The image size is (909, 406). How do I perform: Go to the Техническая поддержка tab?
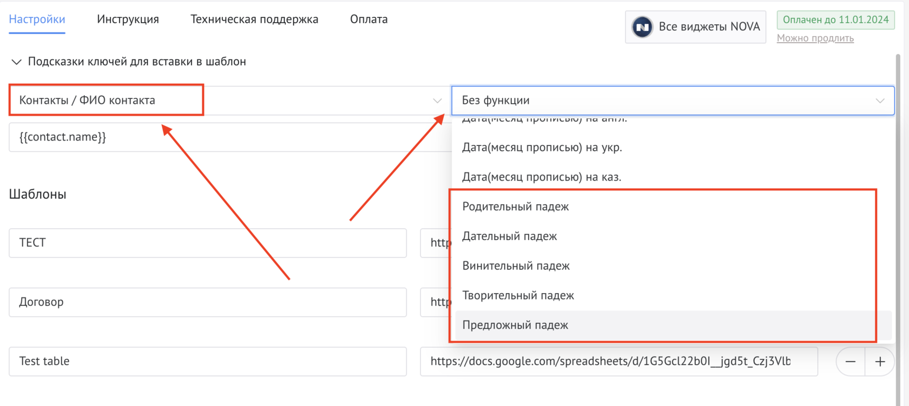[254, 19]
